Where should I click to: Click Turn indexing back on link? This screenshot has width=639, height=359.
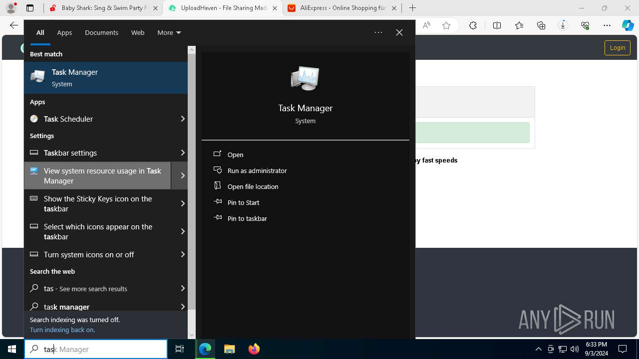click(x=62, y=330)
